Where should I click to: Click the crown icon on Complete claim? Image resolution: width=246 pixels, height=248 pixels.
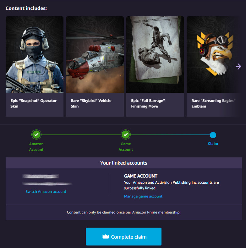[106, 236]
